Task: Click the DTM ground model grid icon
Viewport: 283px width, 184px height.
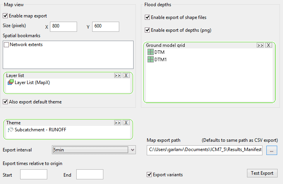Action: [x=150, y=52]
